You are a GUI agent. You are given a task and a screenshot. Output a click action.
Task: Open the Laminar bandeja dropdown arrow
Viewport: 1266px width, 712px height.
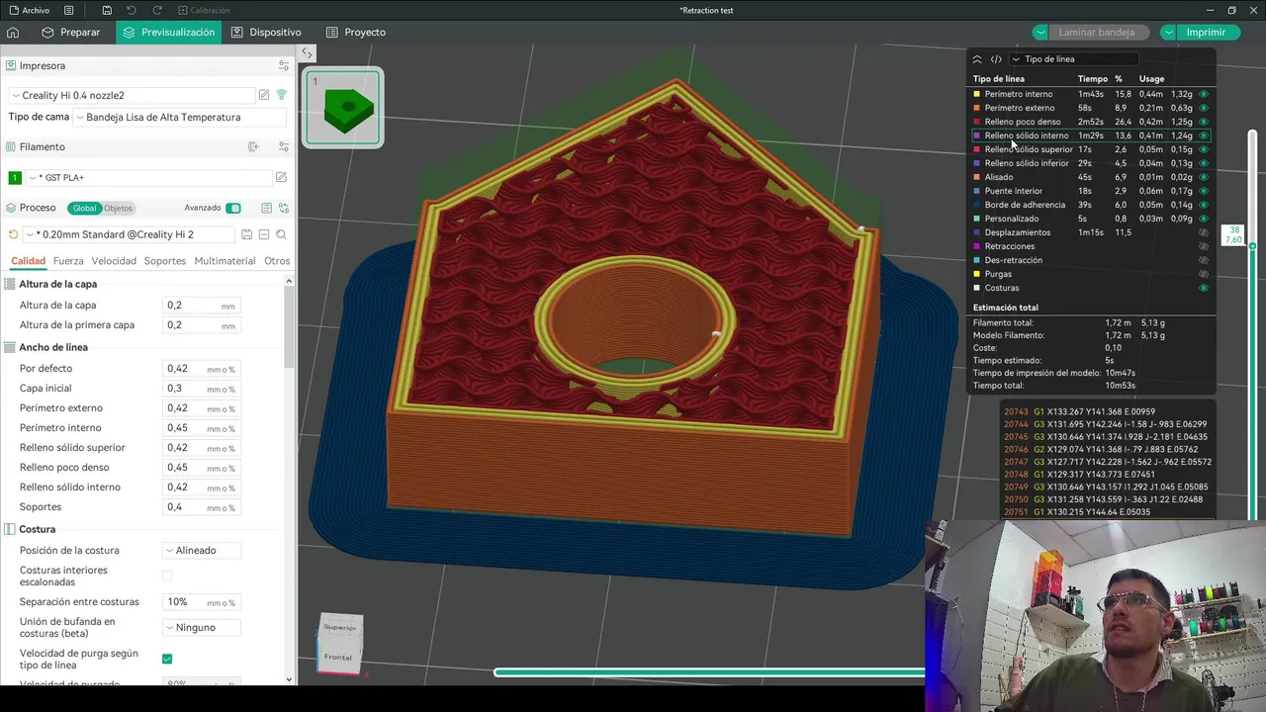click(1040, 32)
